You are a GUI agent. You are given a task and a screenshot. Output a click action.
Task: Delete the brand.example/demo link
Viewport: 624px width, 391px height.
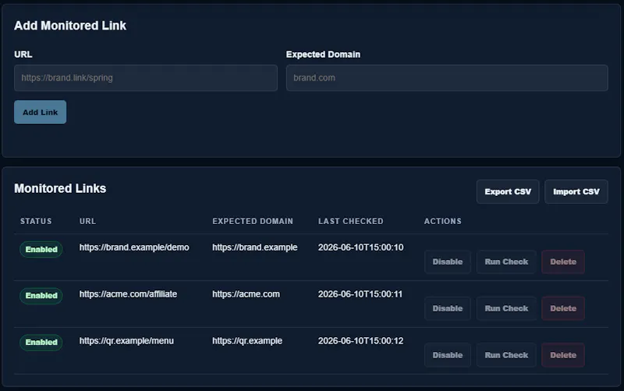(x=563, y=261)
